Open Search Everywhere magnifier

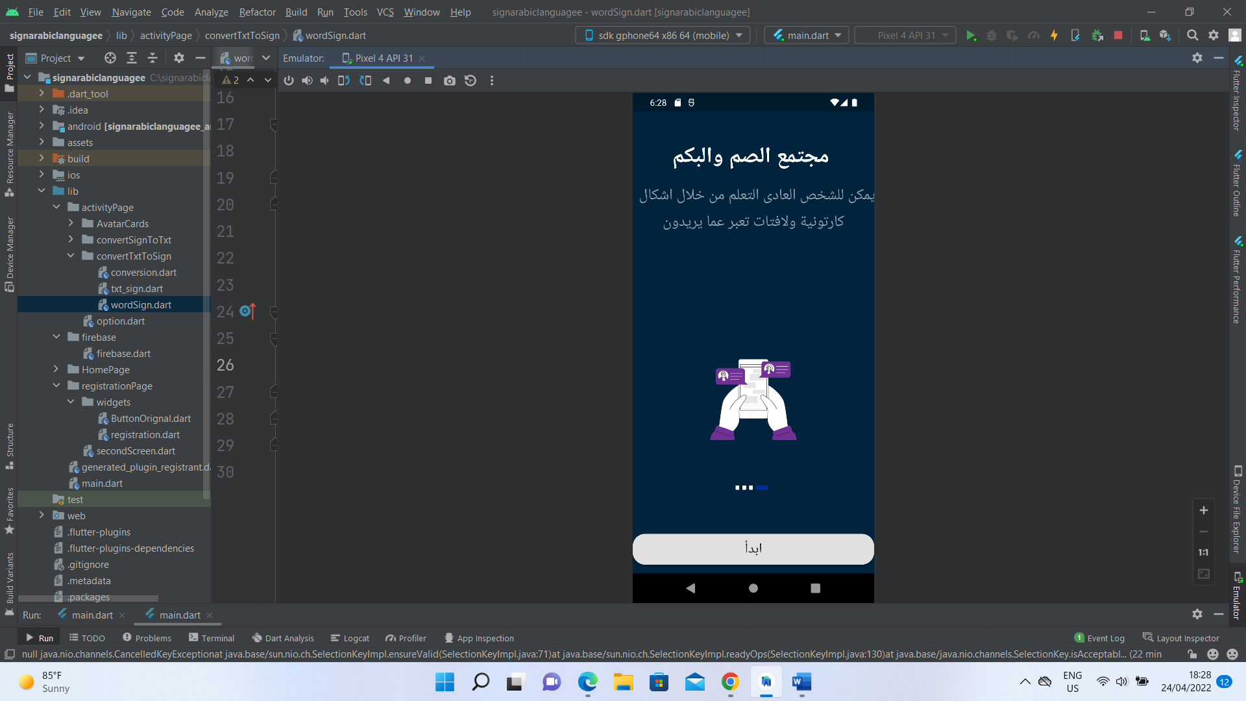(x=1193, y=35)
